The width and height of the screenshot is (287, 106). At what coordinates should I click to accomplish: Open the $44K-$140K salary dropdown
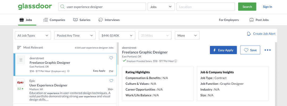pyautogui.click(x=117, y=36)
